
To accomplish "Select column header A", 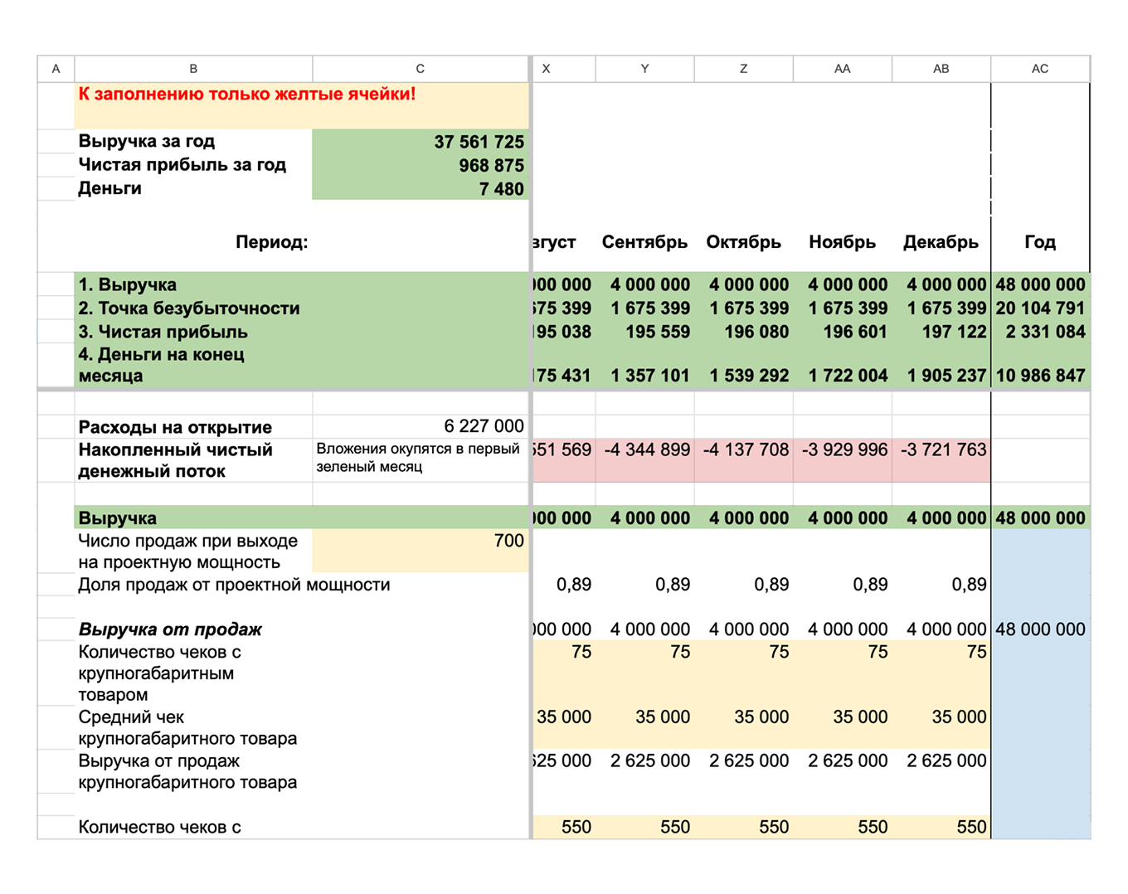I will coord(56,69).
